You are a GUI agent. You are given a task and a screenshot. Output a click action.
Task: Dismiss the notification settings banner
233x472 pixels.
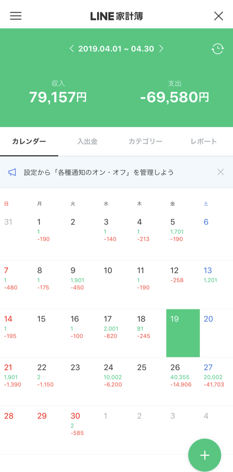tap(220, 172)
